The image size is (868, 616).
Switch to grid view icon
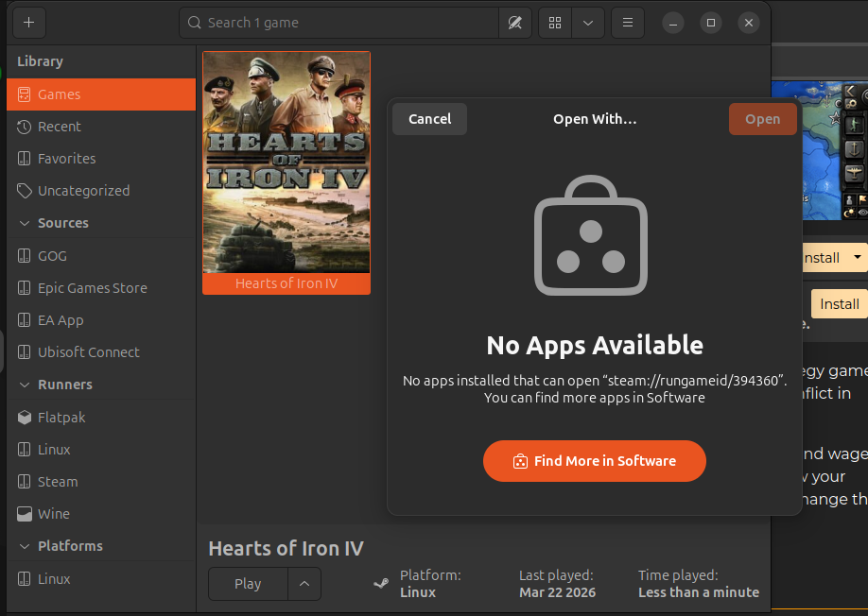tap(555, 23)
